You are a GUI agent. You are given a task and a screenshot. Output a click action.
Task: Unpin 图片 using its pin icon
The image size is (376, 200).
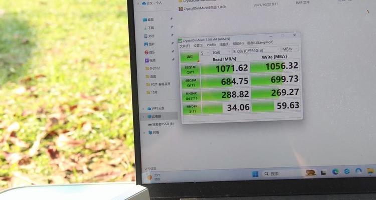tap(172, 43)
